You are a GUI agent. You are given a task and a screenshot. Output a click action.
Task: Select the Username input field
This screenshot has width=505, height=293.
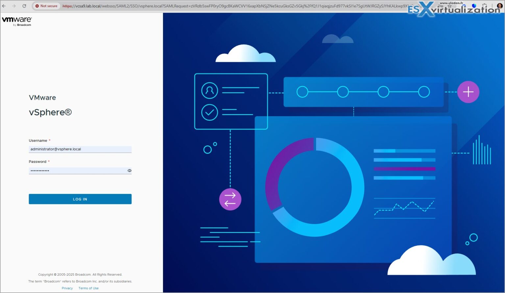pos(80,149)
